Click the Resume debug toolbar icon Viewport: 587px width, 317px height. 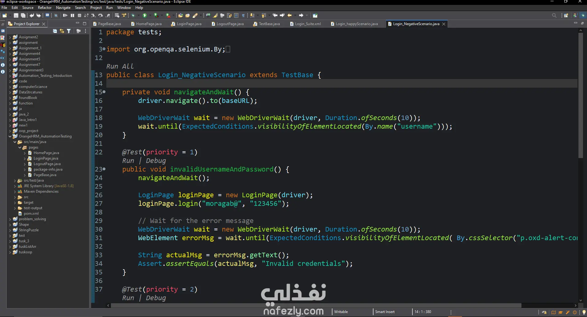pos(65,15)
